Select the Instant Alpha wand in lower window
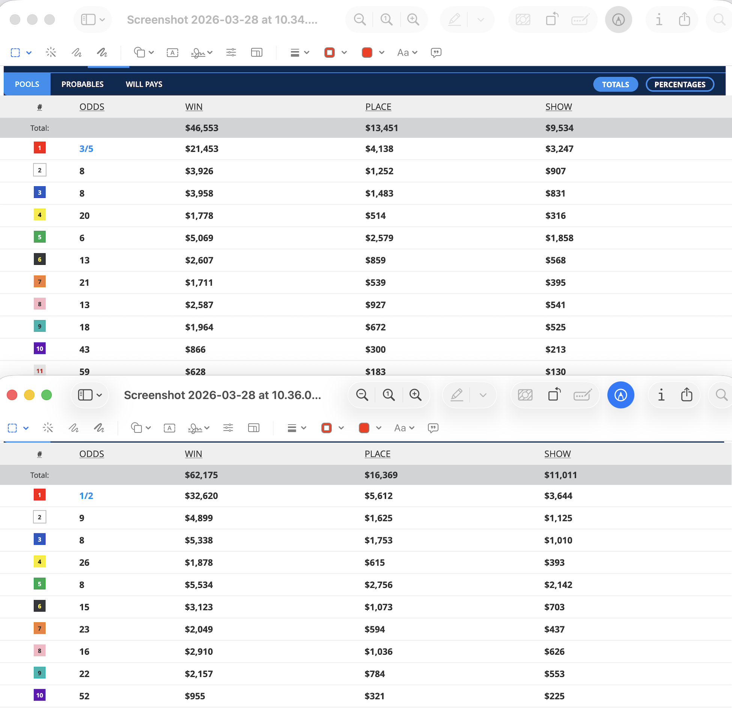 pyautogui.click(x=48, y=428)
